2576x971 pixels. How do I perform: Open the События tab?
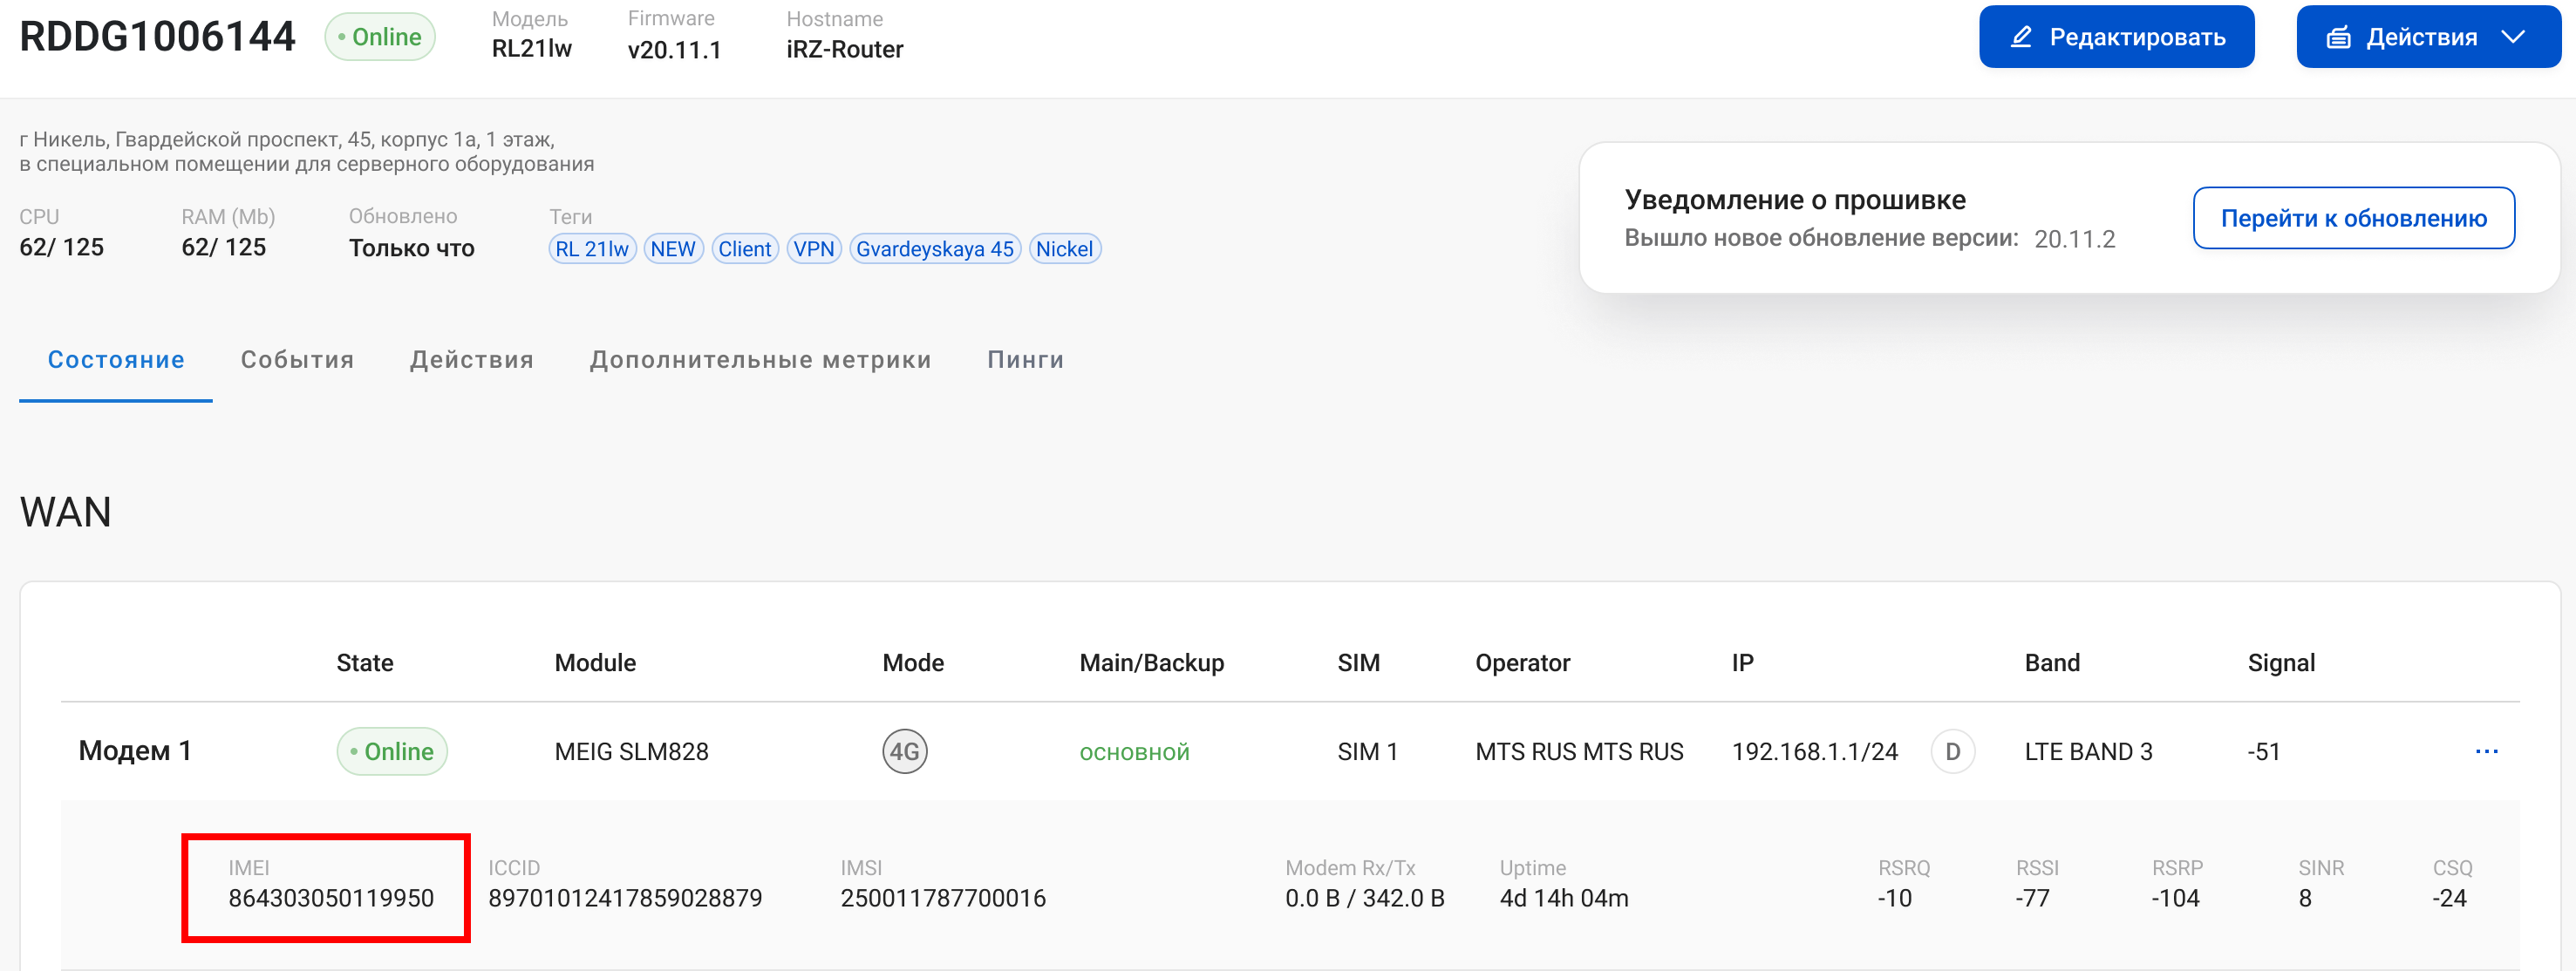(297, 360)
